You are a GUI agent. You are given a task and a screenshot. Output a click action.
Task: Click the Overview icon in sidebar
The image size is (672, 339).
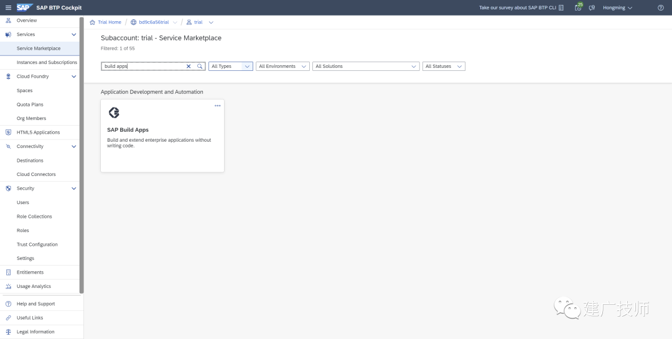tap(8, 21)
